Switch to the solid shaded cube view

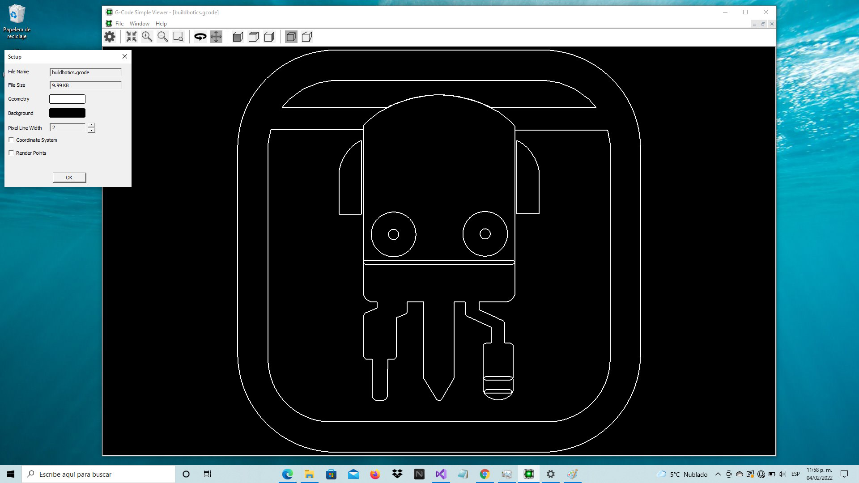[238, 37]
